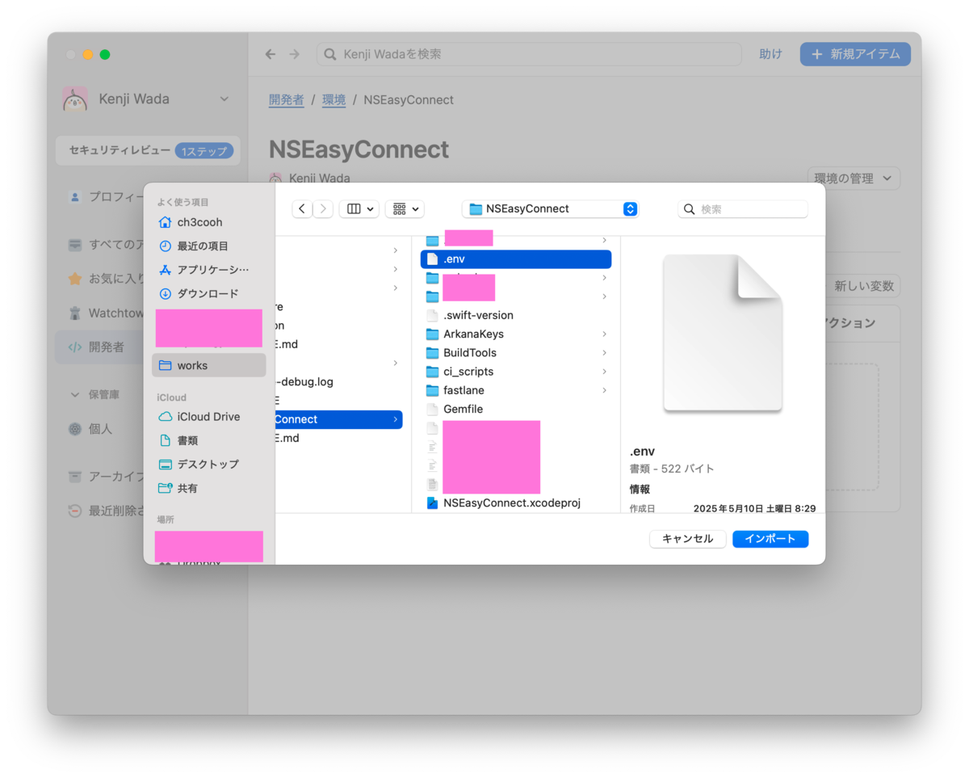Image resolution: width=969 pixels, height=778 pixels.
Task: Click the fastlane folder icon
Action: [x=432, y=390]
